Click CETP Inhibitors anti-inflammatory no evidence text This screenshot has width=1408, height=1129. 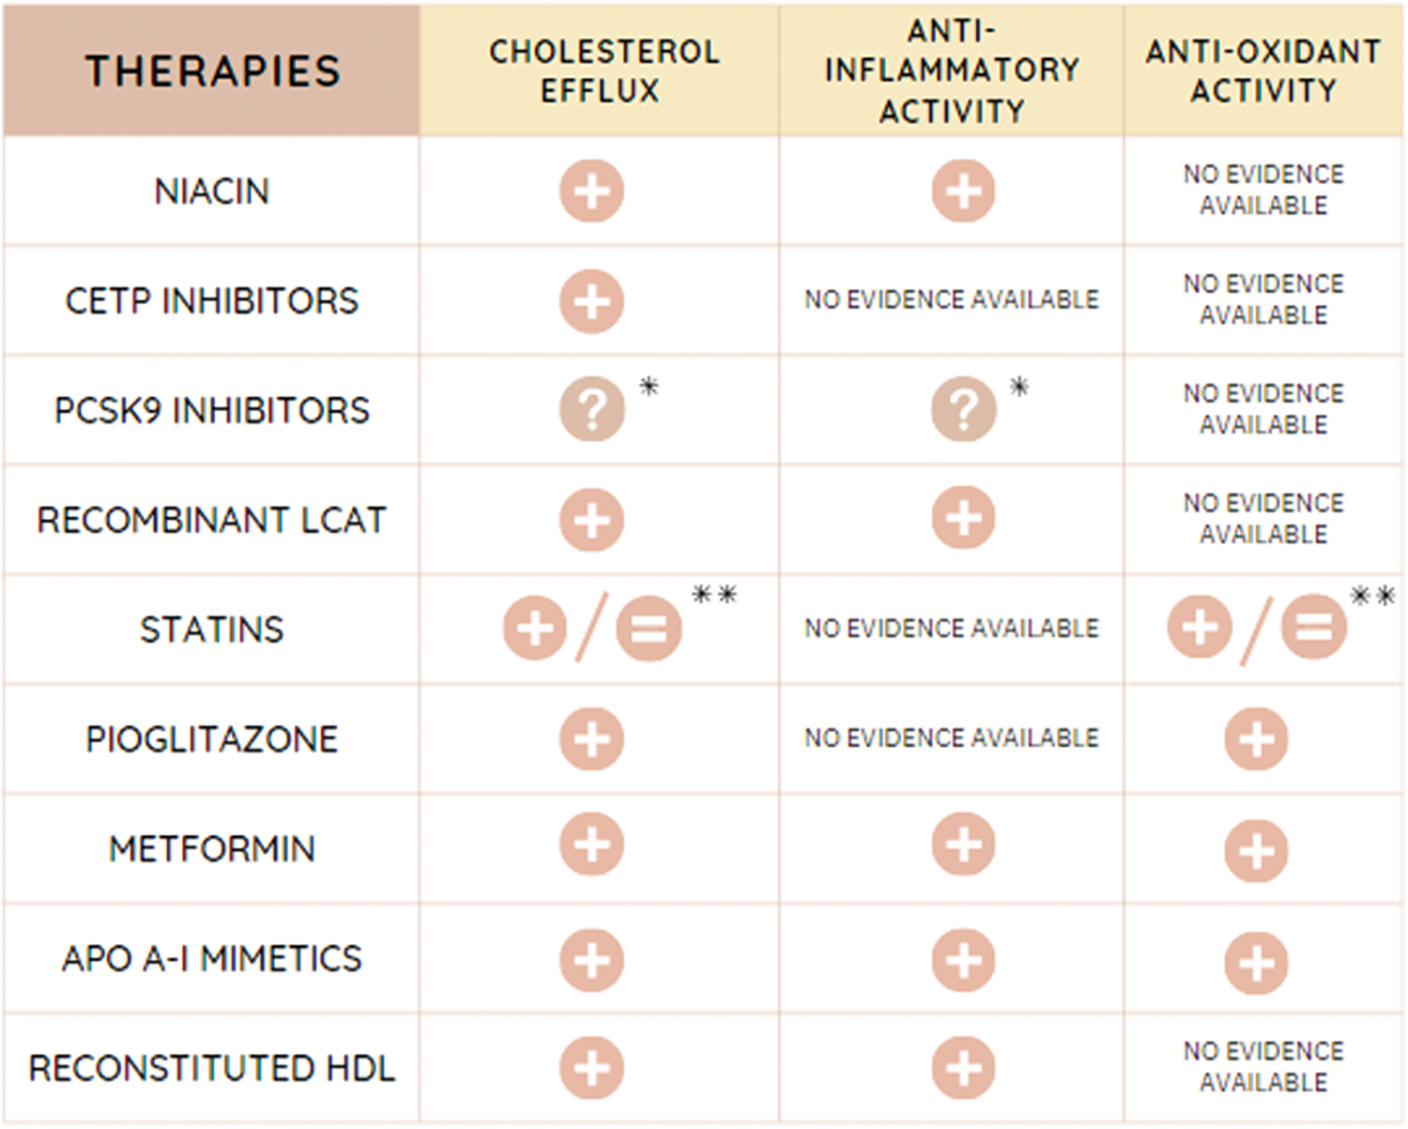pyautogui.click(x=951, y=300)
